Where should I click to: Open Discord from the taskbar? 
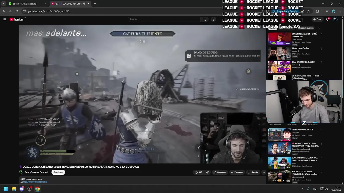coord(22,189)
